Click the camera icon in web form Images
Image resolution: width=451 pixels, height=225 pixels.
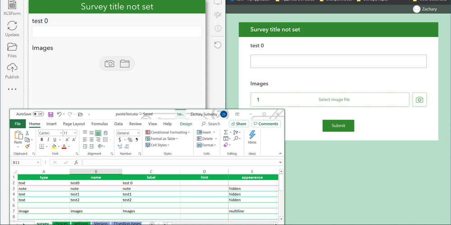pyautogui.click(x=419, y=100)
